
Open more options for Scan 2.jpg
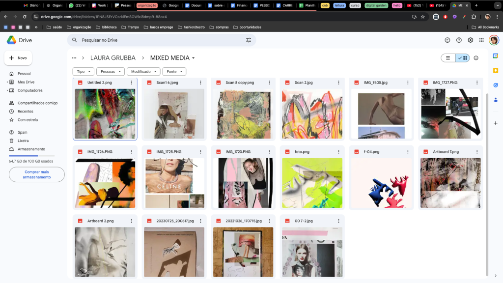tap(339, 83)
